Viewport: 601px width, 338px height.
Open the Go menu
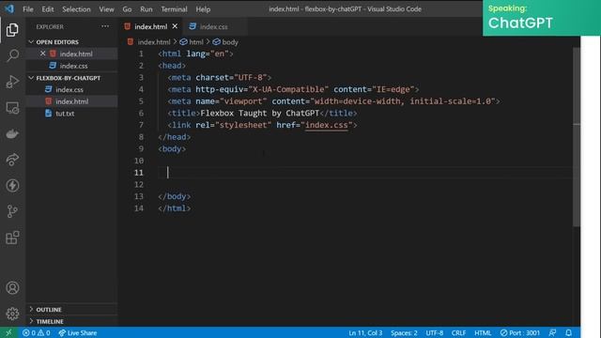[127, 8]
